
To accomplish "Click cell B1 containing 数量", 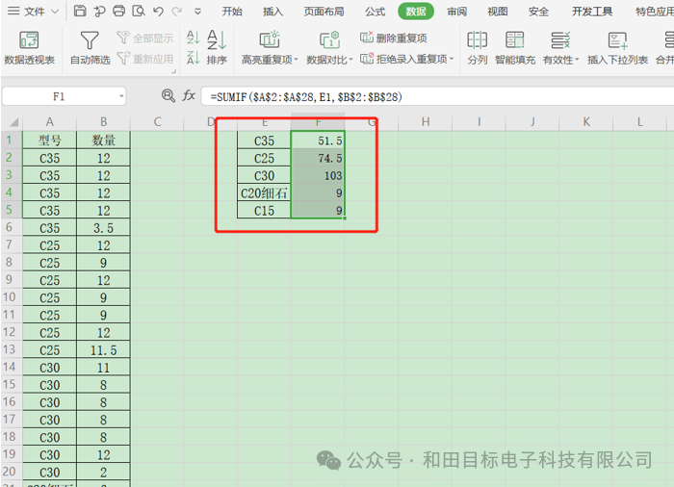I will point(103,141).
